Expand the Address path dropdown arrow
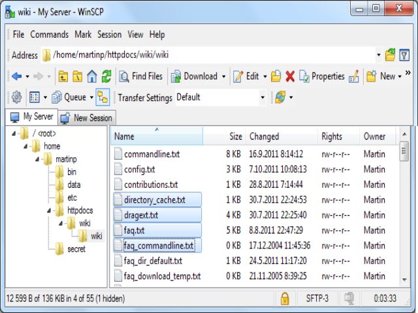418x313 pixels. pyautogui.click(x=378, y=55)
